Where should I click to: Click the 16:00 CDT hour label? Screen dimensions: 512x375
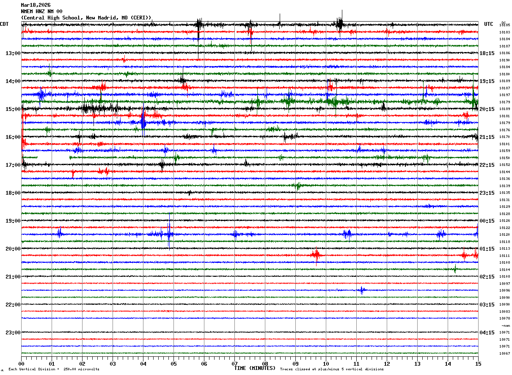[13, 137]
